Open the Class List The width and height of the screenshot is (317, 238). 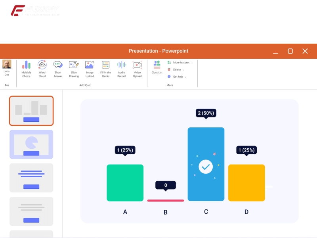[x=157, y=67]
